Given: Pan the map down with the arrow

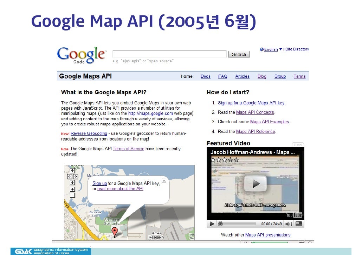Looking at the screenshot, I should [x=72, y=182].
